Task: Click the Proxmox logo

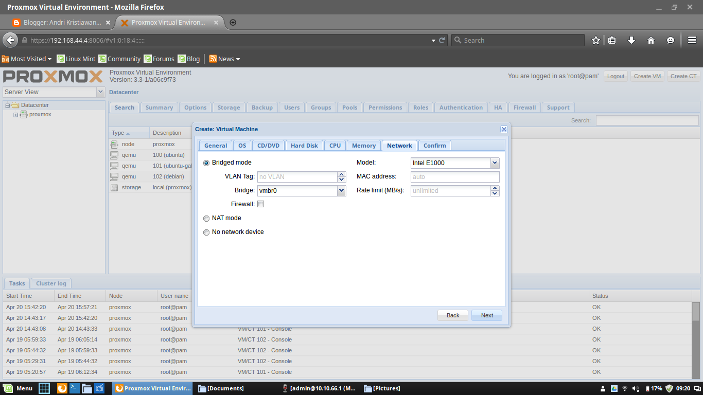Action: point(53,77)
